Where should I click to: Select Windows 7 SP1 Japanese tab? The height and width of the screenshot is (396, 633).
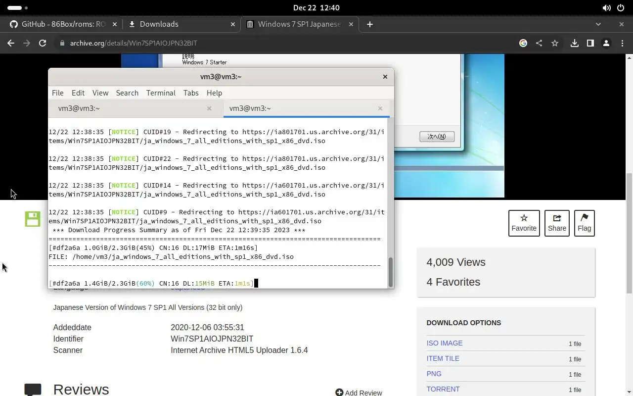pos(299,24)
